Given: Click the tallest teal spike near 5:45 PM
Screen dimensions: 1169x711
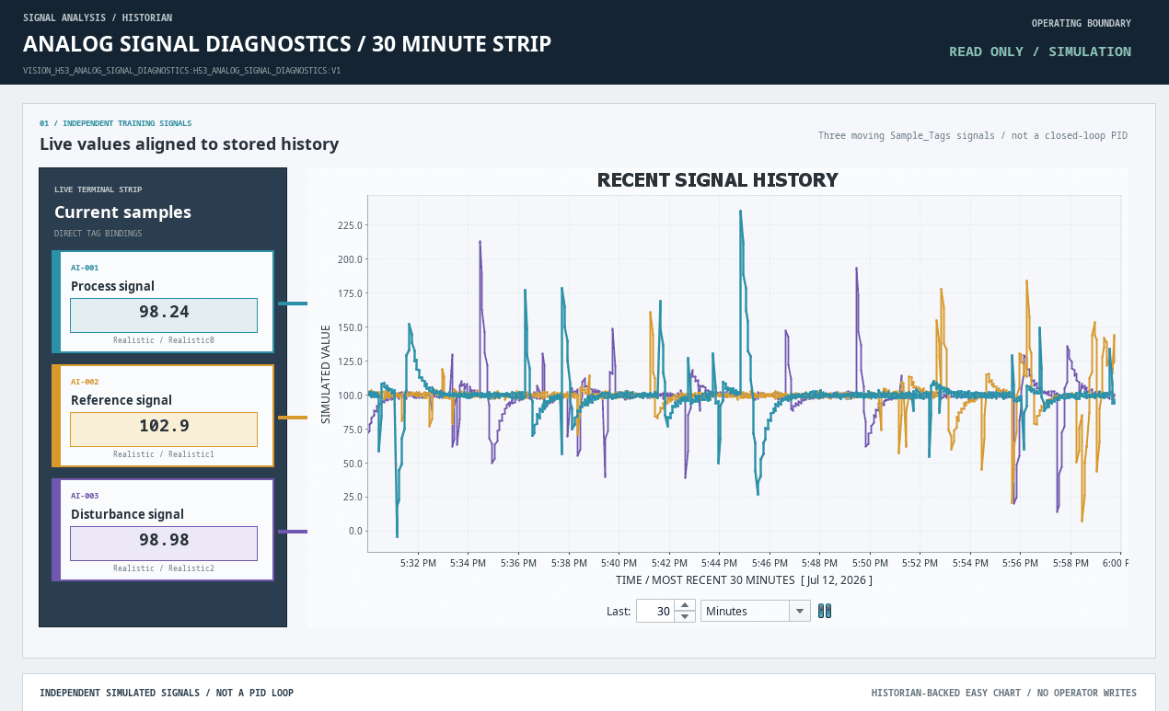Looking at the screenshot, I should (x=740, y=213).
